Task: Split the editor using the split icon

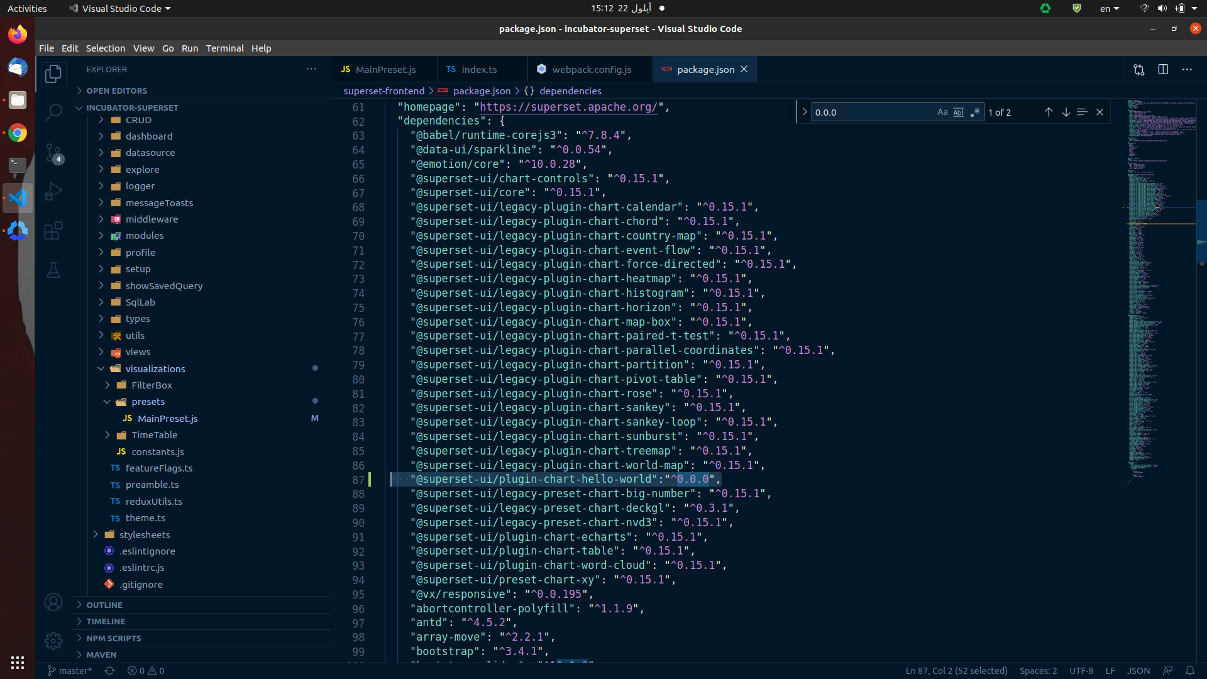Action: [1163, 69]
